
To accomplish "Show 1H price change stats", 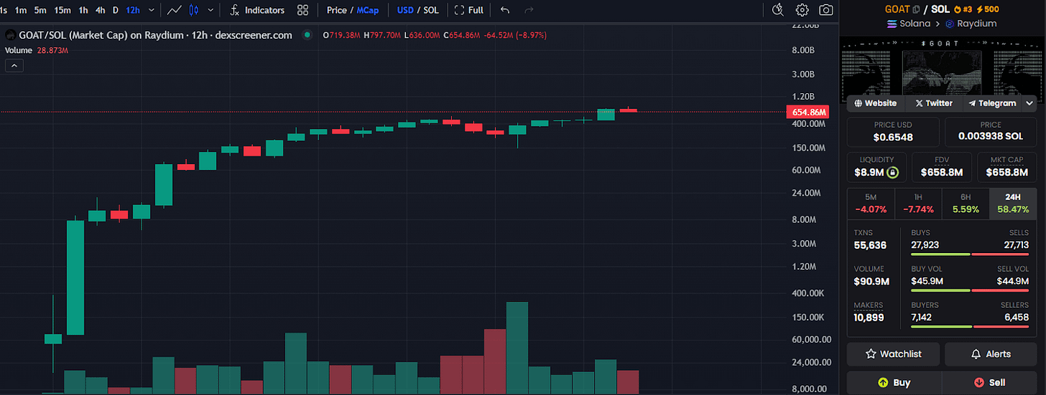I will click(x=918, y=204).
